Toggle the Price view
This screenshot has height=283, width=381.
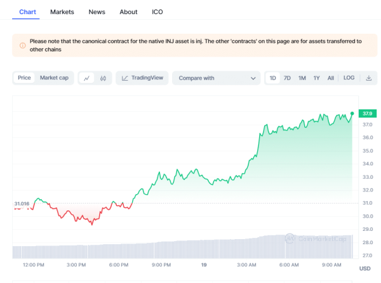point(24,78)
